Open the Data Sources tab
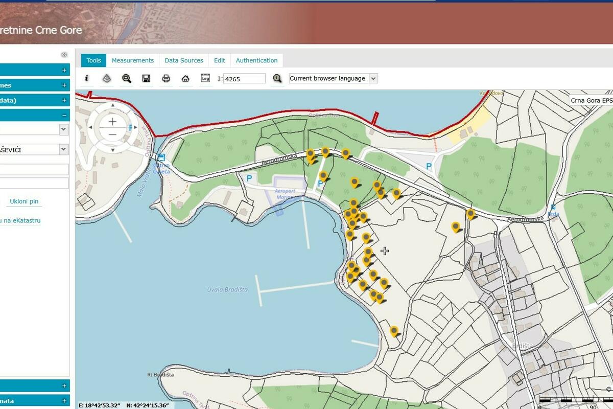Screen dimensions: 613x409 pos(184,60)
